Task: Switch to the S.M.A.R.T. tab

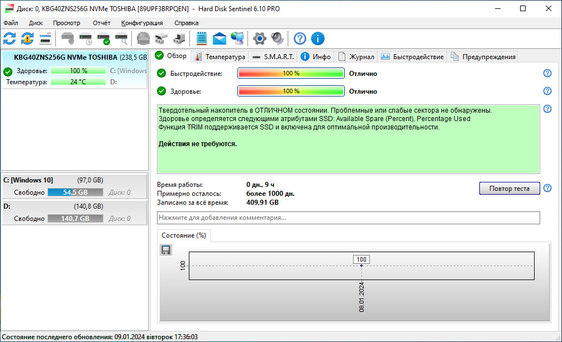Action: (x=273, y=56)
